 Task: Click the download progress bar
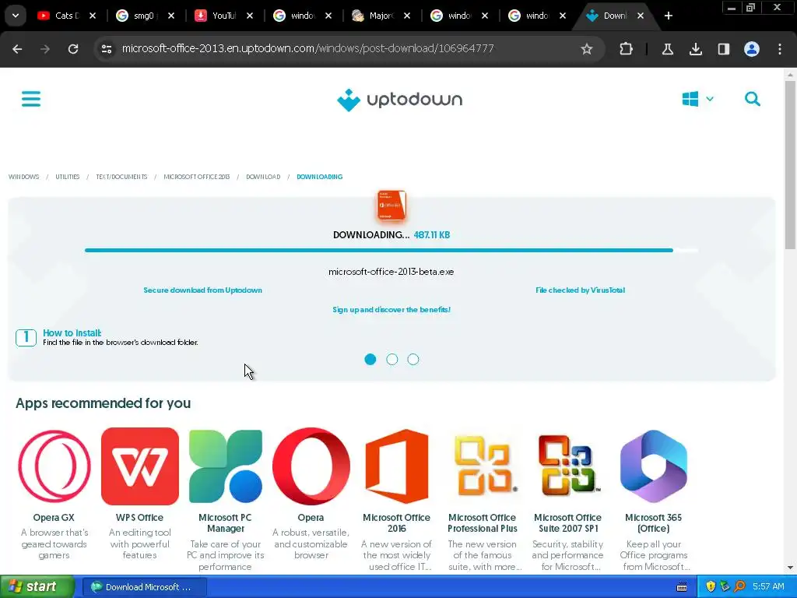391,250
